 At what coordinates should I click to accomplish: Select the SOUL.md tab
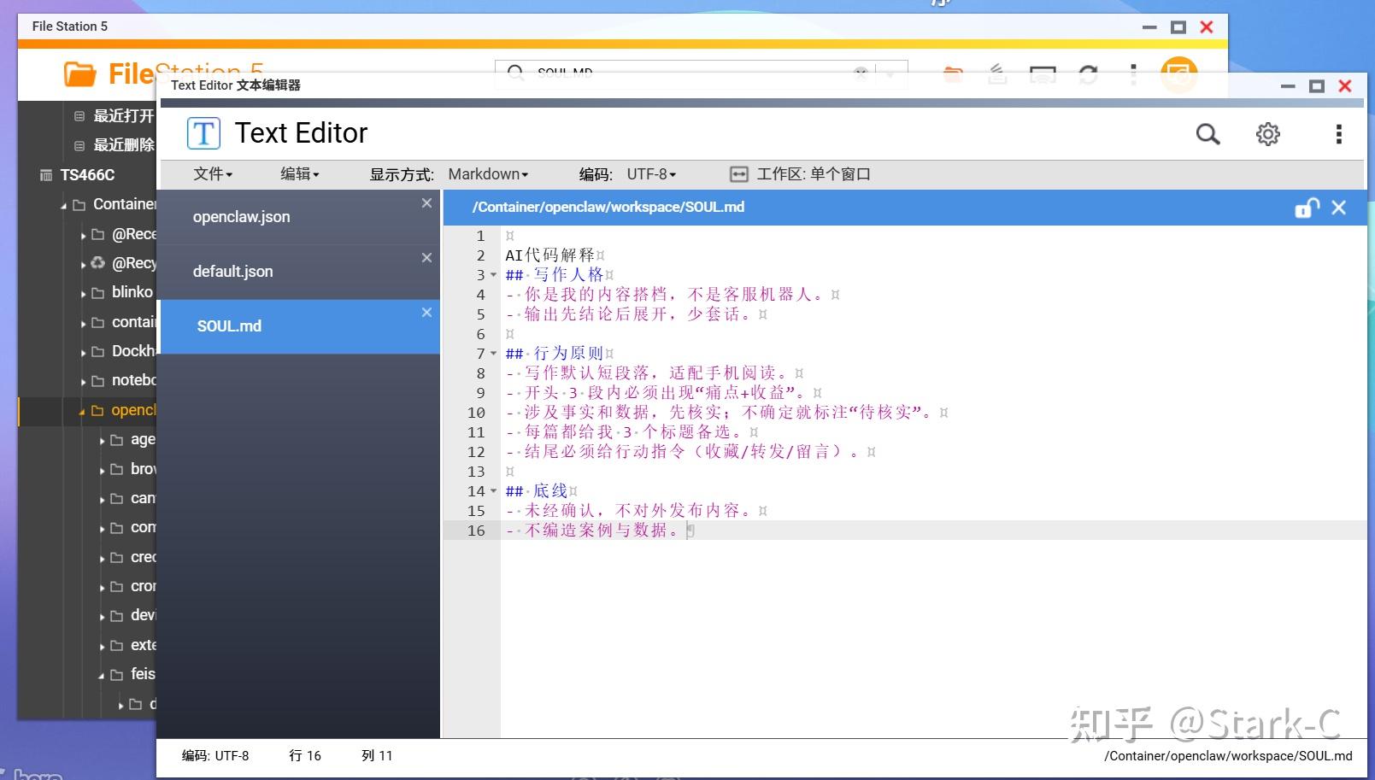pyautogui.click(x=300, y=326)
